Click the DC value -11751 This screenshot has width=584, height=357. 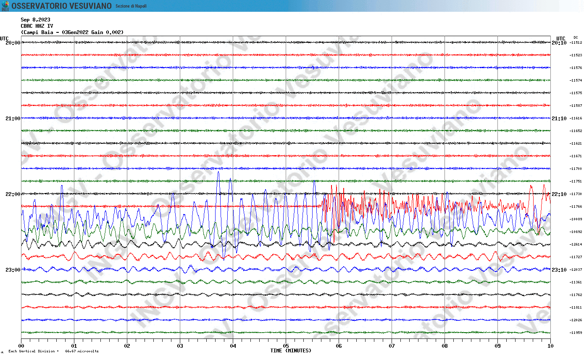click(x=576, y=181)
